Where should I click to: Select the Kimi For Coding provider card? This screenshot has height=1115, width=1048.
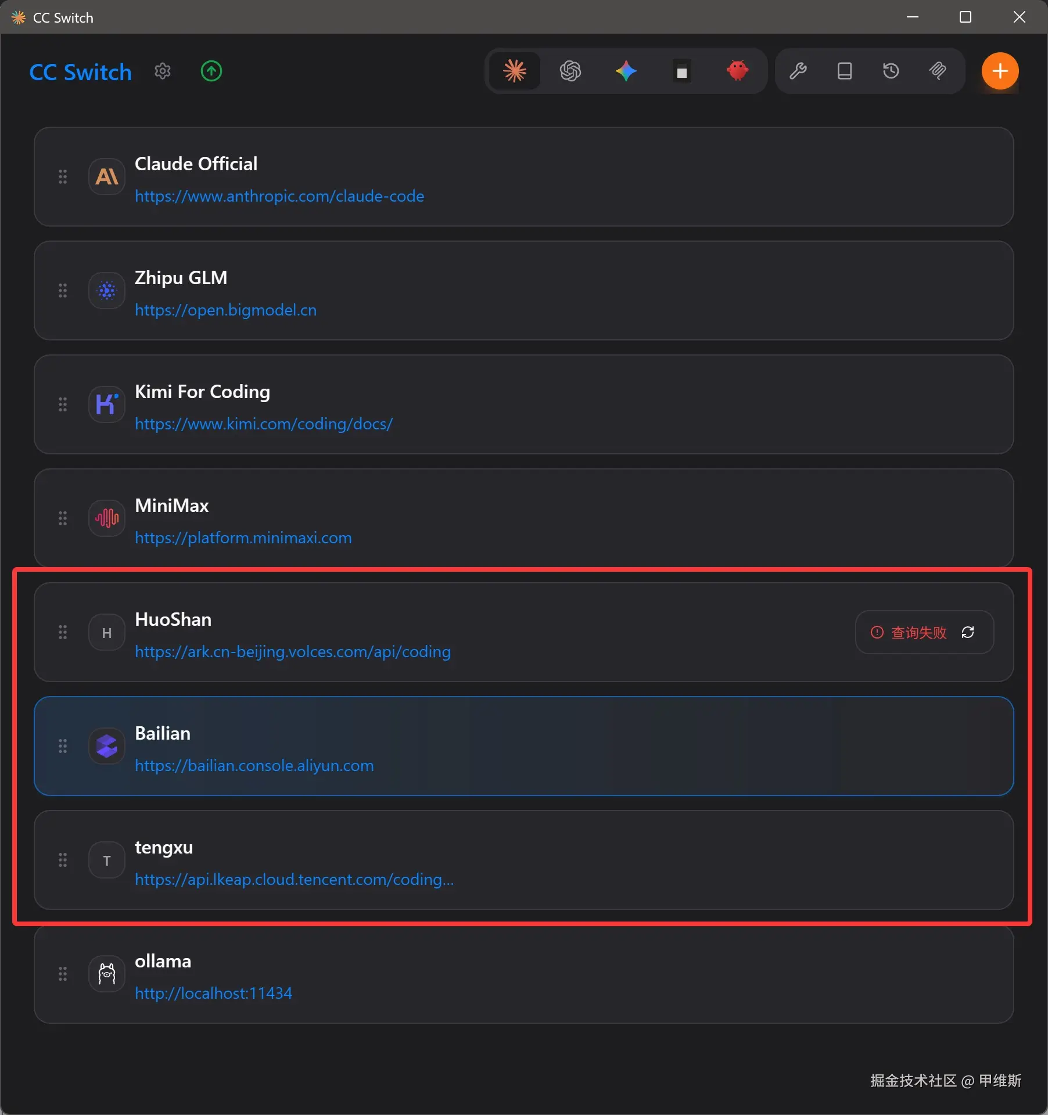coord(581,404)
